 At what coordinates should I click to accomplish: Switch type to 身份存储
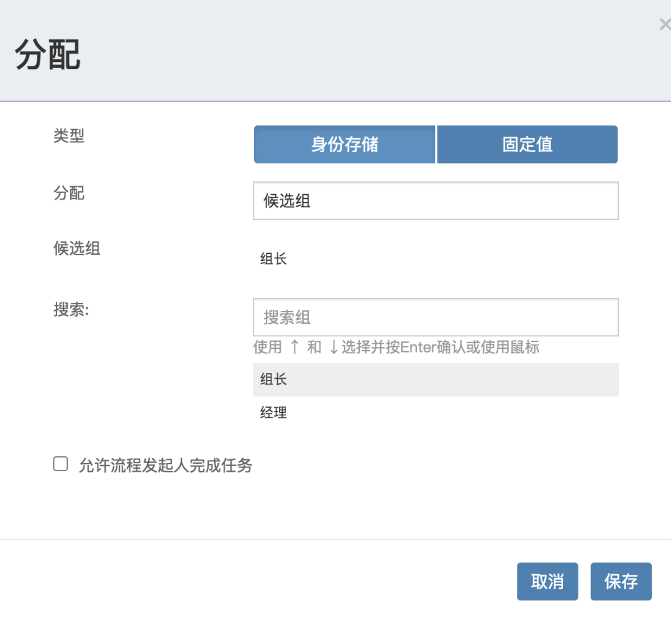(344, 145)
